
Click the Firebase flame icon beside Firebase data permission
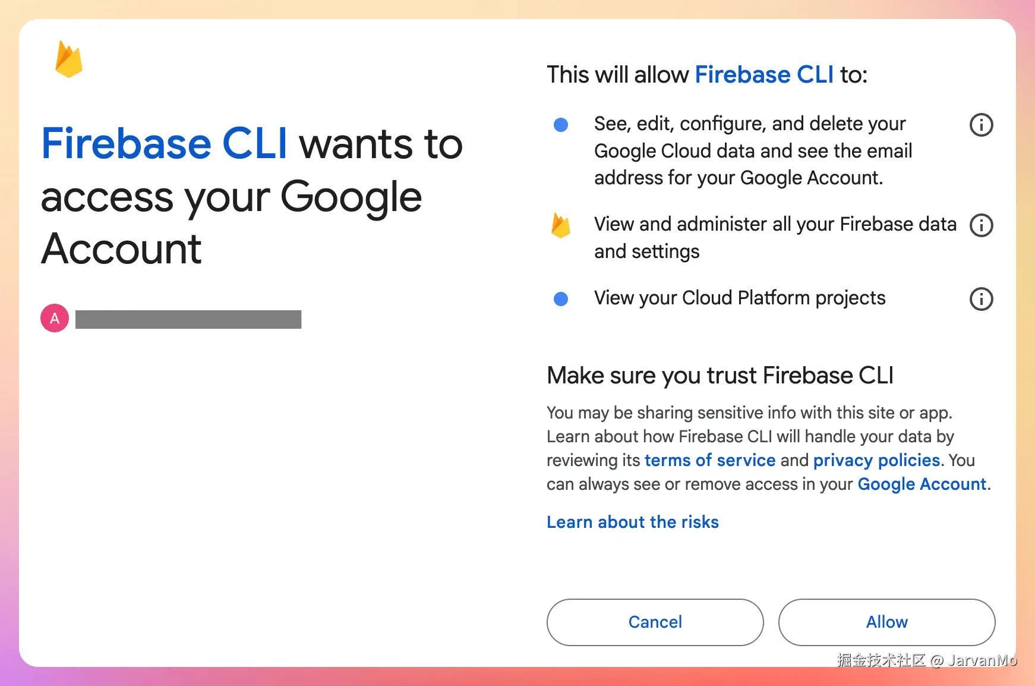tap(560, 225)
